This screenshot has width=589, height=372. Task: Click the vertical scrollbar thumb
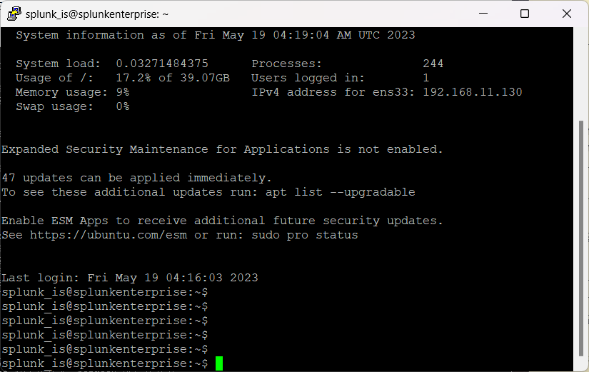click(x=581, y=238)
